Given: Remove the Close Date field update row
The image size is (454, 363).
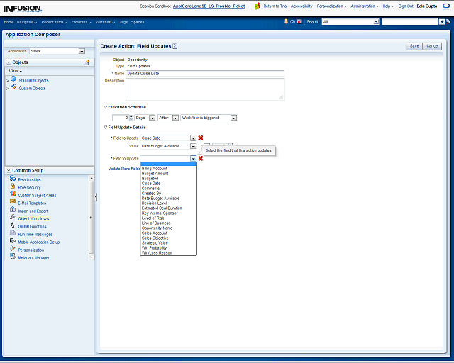Looking at the screenshot, I should click(201, 138).
